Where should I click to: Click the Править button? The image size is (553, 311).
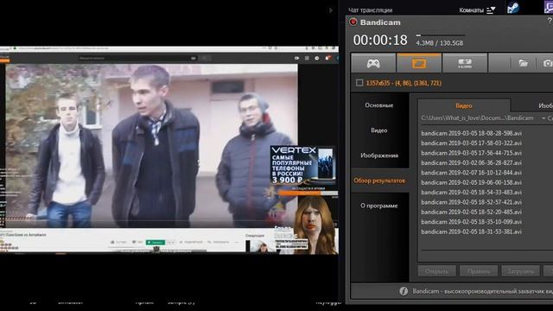click(479, 271)
